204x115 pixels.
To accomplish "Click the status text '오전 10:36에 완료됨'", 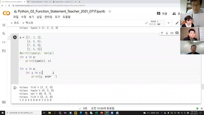I will (103, 108).
